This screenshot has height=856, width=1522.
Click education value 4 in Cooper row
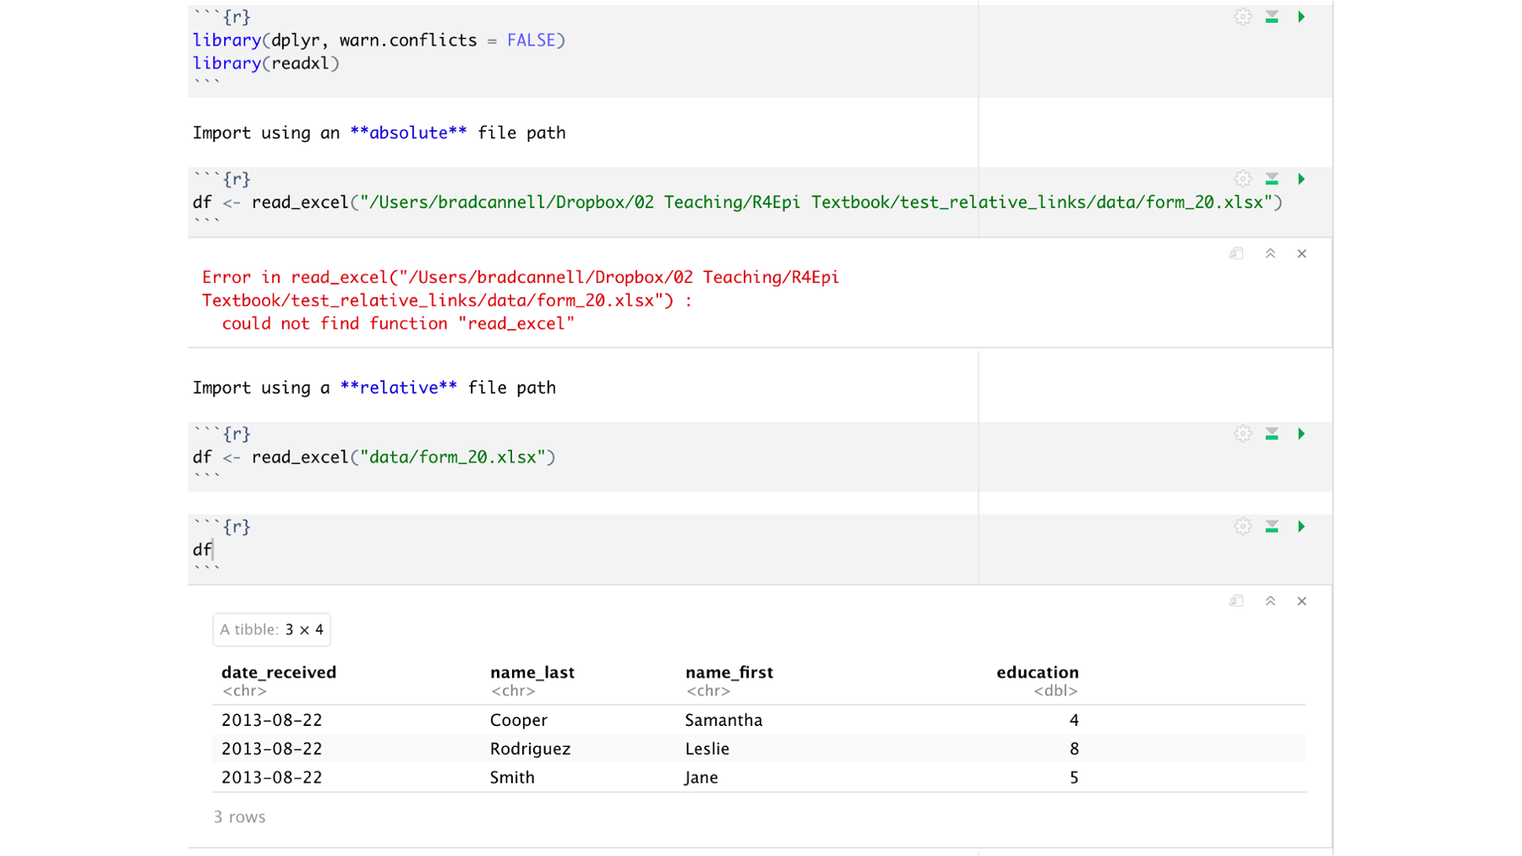[x=1073, y=720]
